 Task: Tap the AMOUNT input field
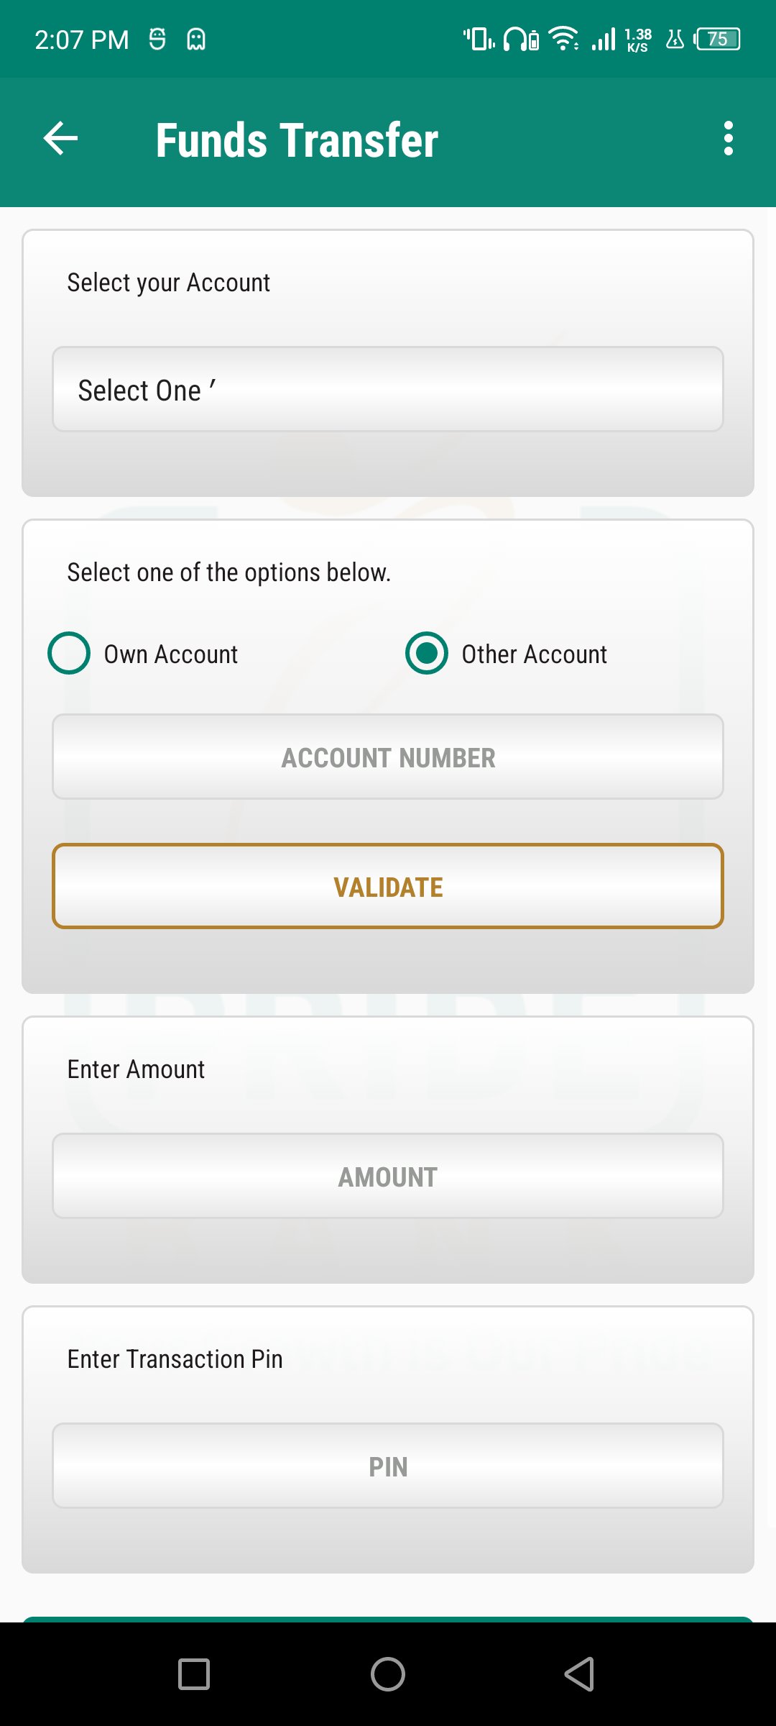click(388, 1176)
